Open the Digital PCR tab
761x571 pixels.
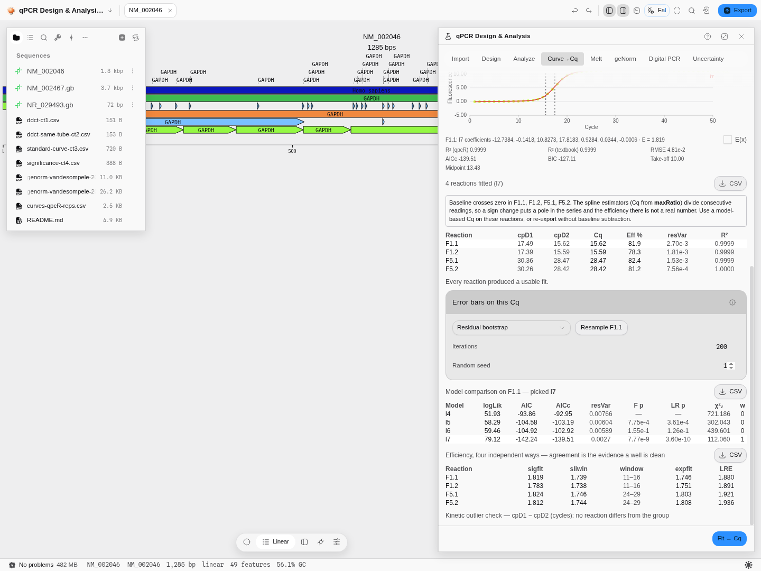coord(664,59)
